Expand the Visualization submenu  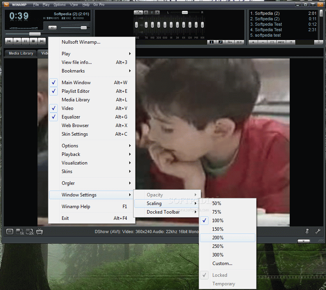(x=92, y=163)
